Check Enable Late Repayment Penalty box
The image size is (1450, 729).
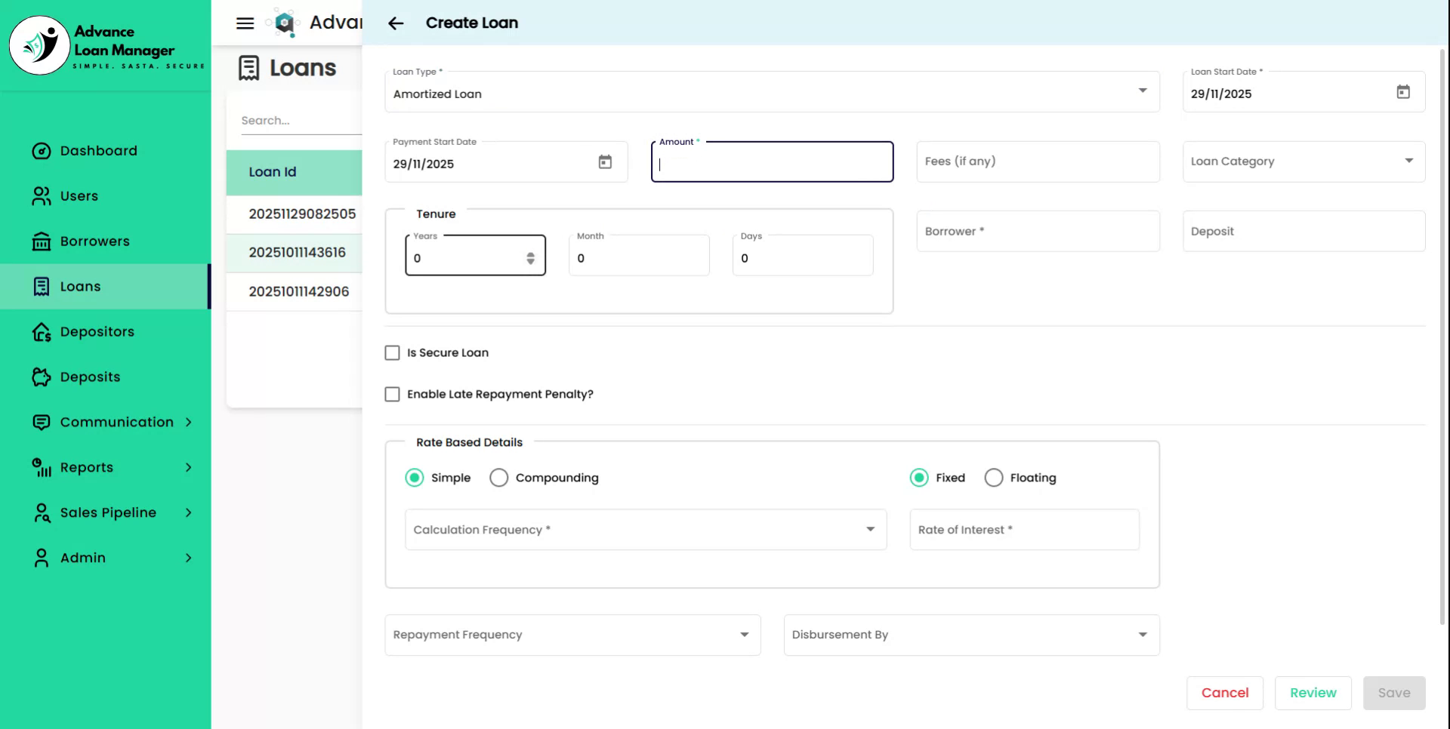(392, 395)
